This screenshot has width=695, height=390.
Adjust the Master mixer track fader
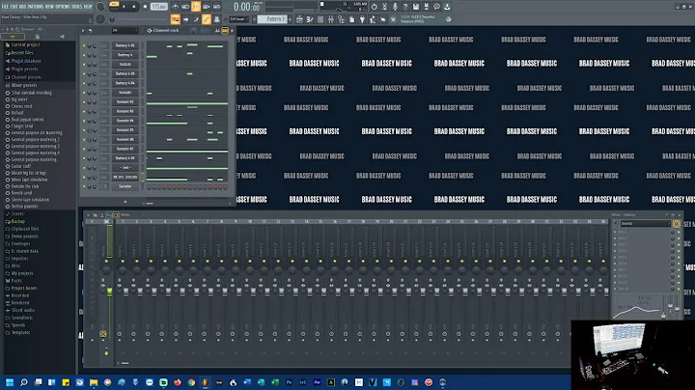[x=109, y=292]
